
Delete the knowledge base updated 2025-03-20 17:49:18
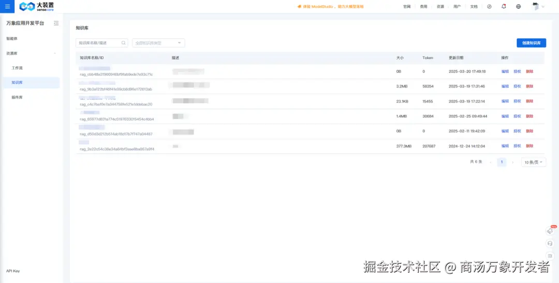point(529,71)
